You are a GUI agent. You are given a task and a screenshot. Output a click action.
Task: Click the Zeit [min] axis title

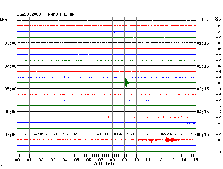coord(106,164)
